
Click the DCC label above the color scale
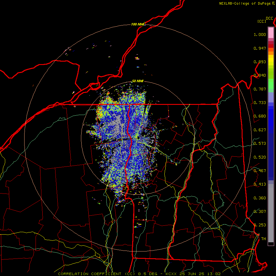point(269,18)
